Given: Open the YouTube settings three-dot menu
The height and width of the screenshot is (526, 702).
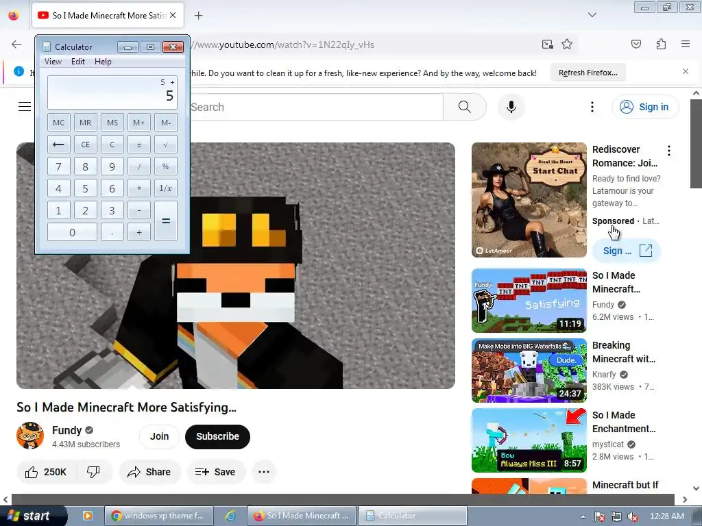Looking at the screenshot, I should (x=592, y=107).
